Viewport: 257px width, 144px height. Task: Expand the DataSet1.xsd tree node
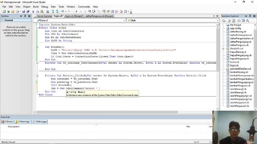(223, 49)
